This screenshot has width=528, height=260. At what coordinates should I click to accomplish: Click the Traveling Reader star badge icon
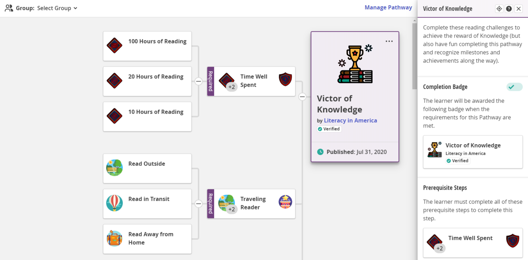pos(285,202)
